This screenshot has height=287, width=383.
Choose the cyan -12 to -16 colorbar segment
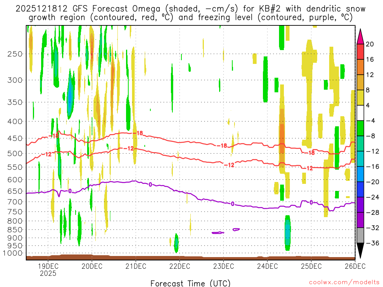[x=360, y=159]
